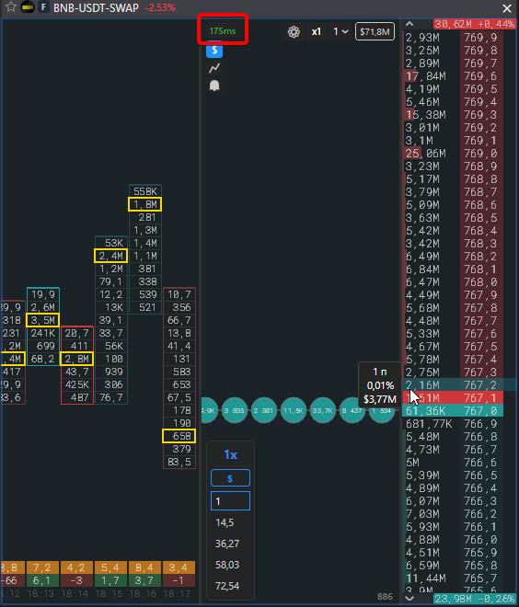
Task: Click the BNB coin logo icon
Action: pyautogui.click(x=28, y=7)
